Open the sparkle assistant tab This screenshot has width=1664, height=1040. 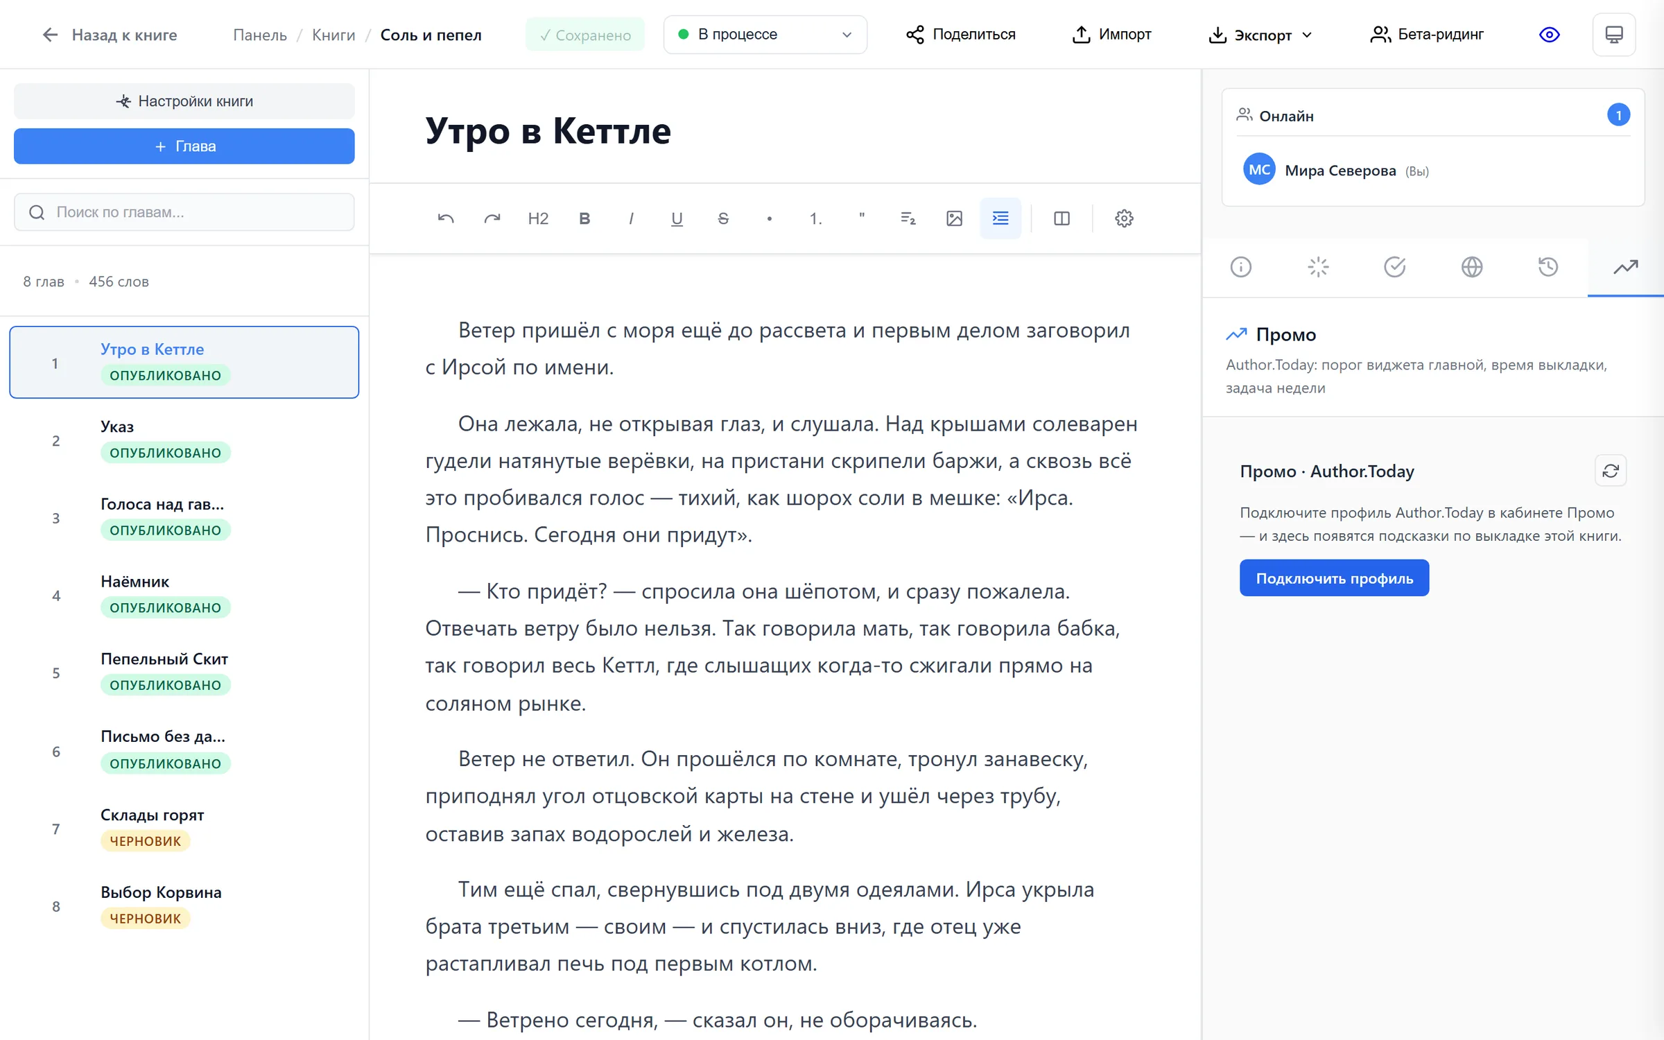click(1318, 267)
